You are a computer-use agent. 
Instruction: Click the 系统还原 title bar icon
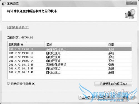click(x=4, y=4)
